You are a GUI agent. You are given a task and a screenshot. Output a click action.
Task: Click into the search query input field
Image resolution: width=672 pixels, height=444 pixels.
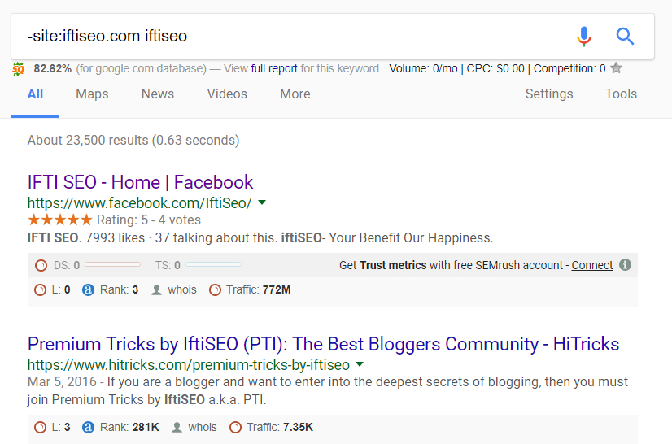(x=285, y=37)
